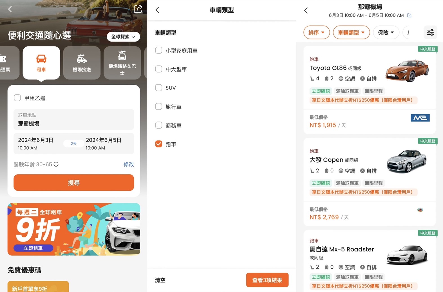Open the 新戶首單享9折 coupon card
This screenshot has width=443, height=292.
(38, 286)
